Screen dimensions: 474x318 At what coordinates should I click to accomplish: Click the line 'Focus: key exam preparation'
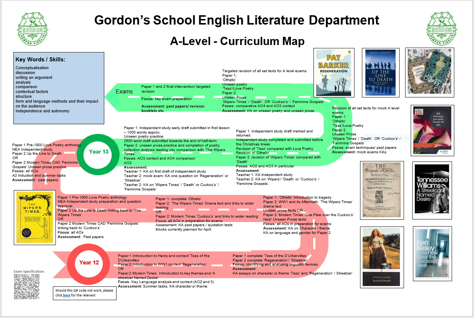(166, 99)
